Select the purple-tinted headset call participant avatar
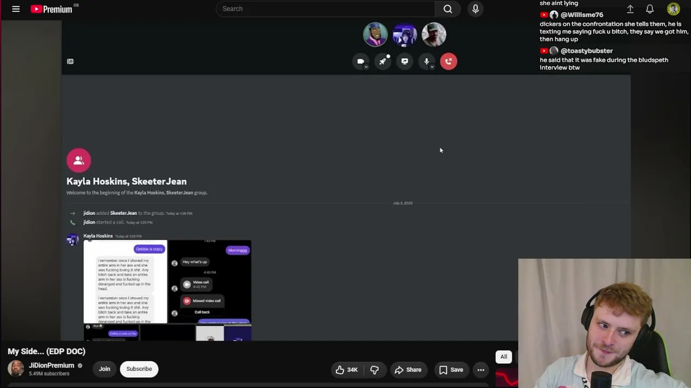The width and height of the screenshot is (691, 388). tap(404, 34)
